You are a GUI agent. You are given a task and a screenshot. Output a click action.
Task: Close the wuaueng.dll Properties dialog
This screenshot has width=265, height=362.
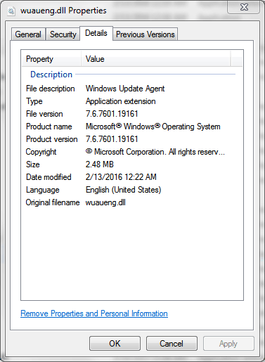tap(244, 7)
